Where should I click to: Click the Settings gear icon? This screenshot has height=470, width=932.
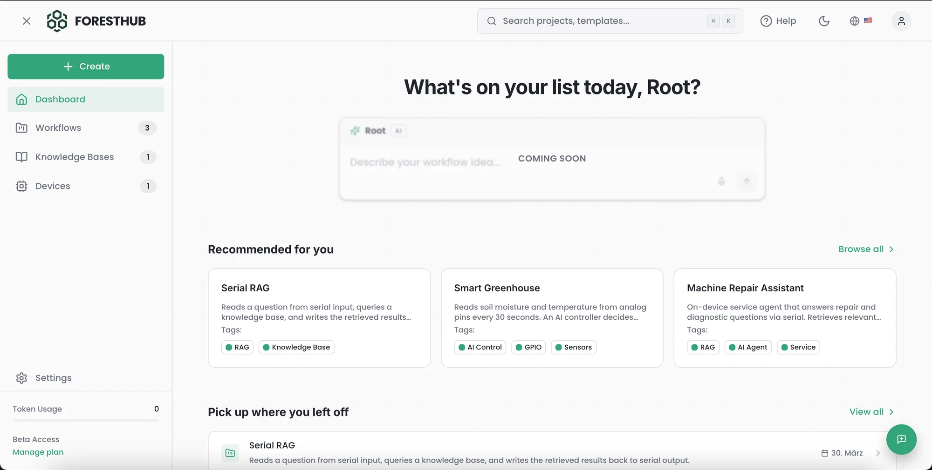[21, 378]
